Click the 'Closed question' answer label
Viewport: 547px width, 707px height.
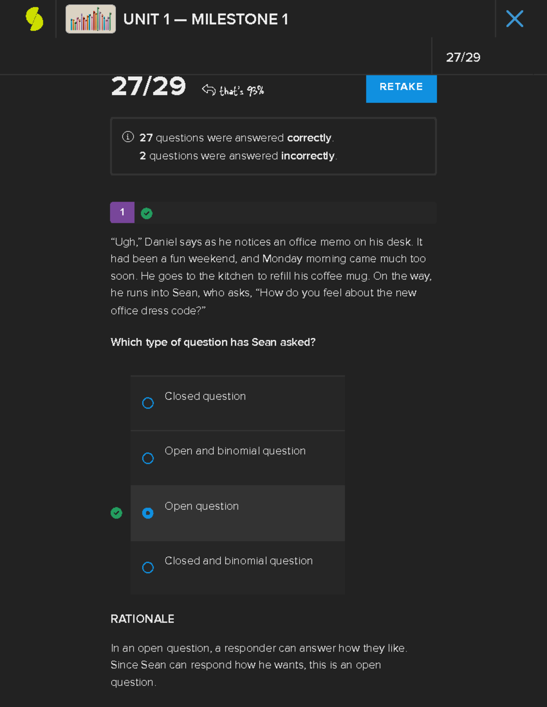tap(205, 397)
